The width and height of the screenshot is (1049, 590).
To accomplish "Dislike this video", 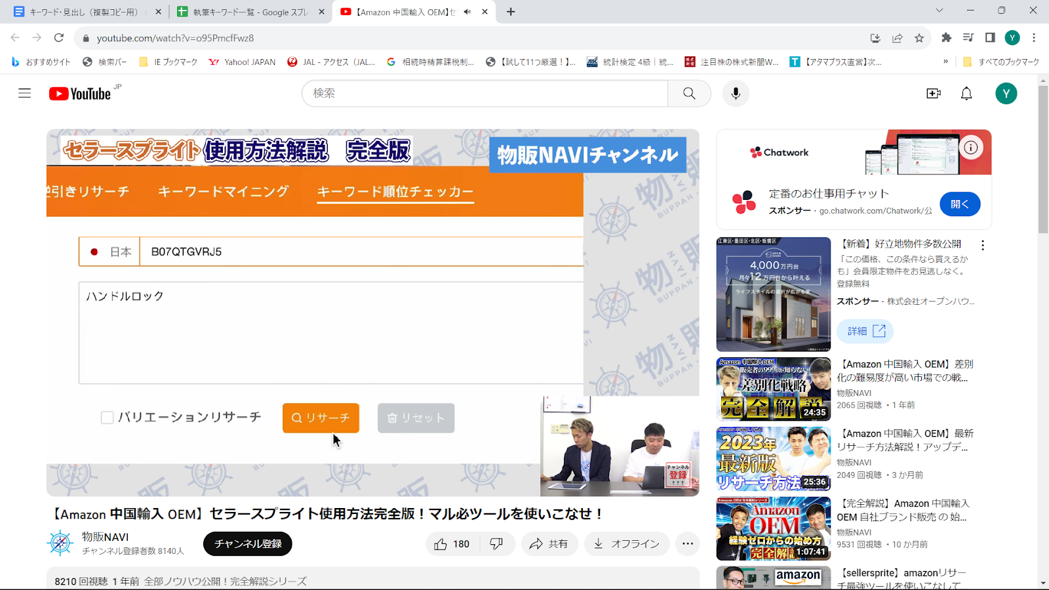I will click(496, 544).
